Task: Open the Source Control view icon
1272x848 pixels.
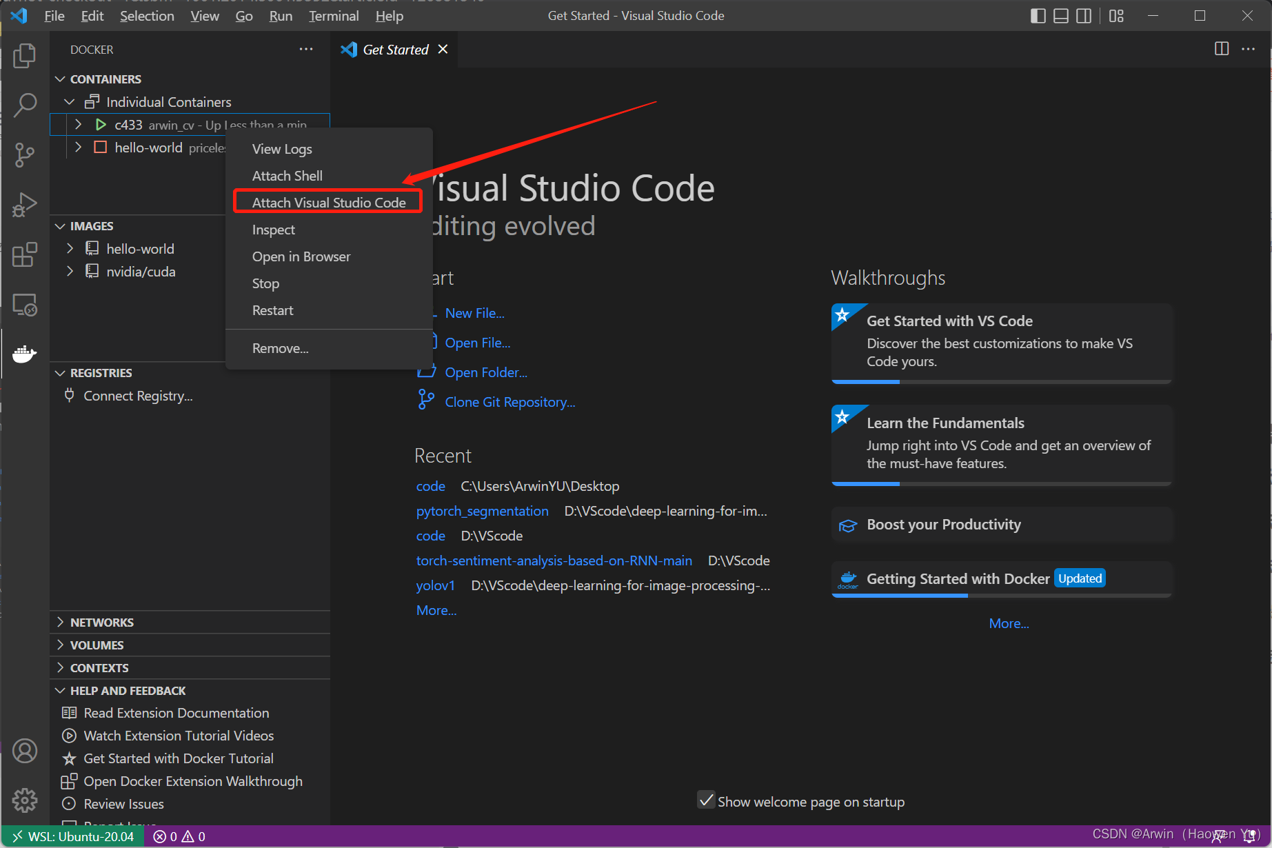Action: (25, 155)
